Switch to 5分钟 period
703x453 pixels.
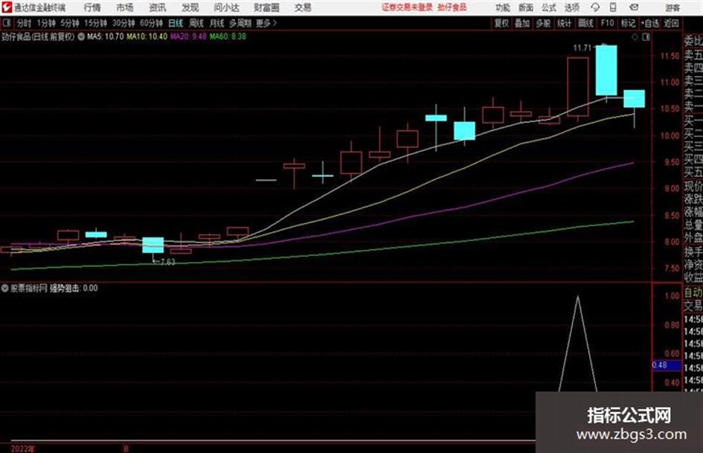[x=69, y=23]
